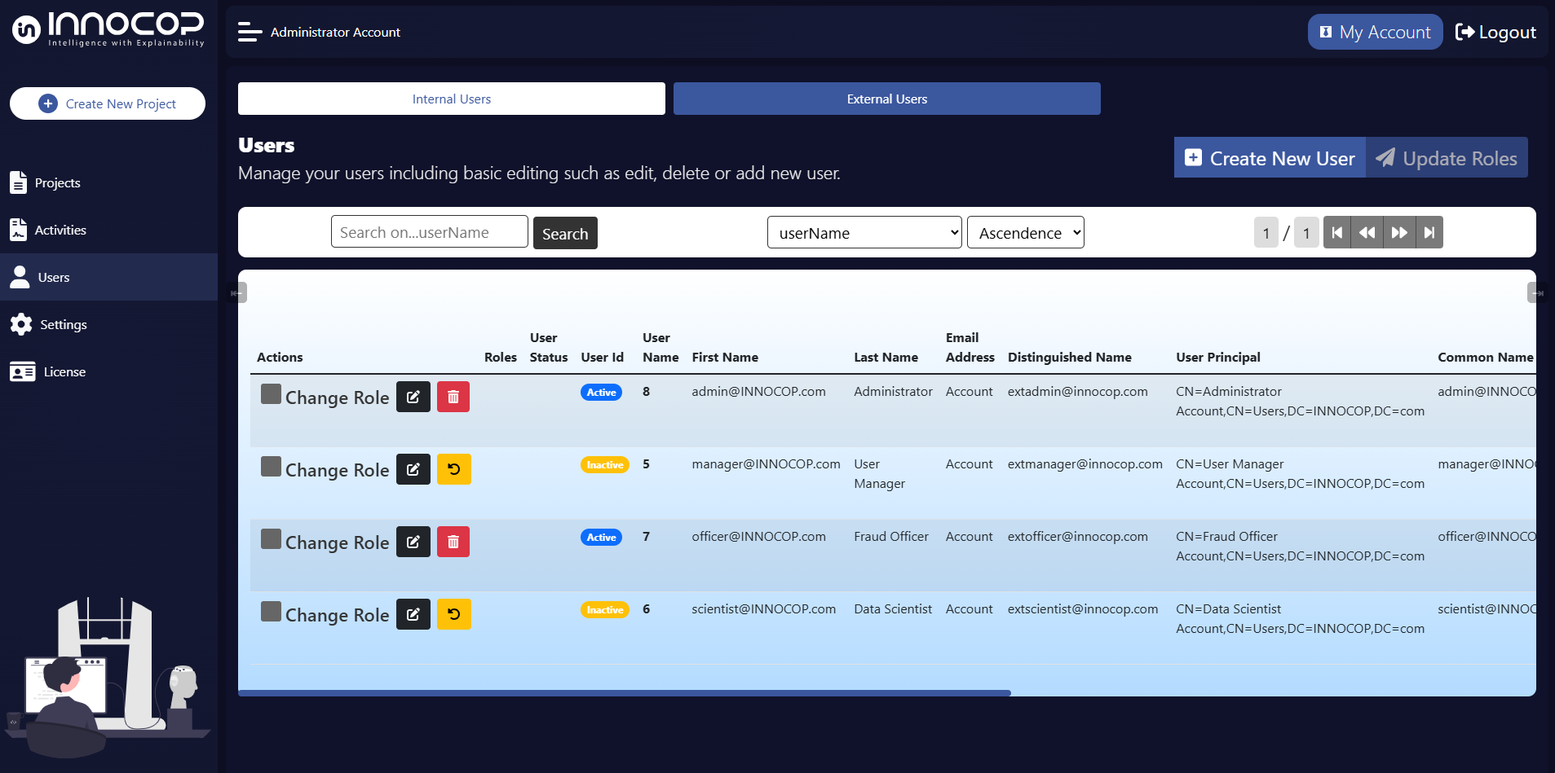
Task: Open My Account
Action: pos(1375,32)
